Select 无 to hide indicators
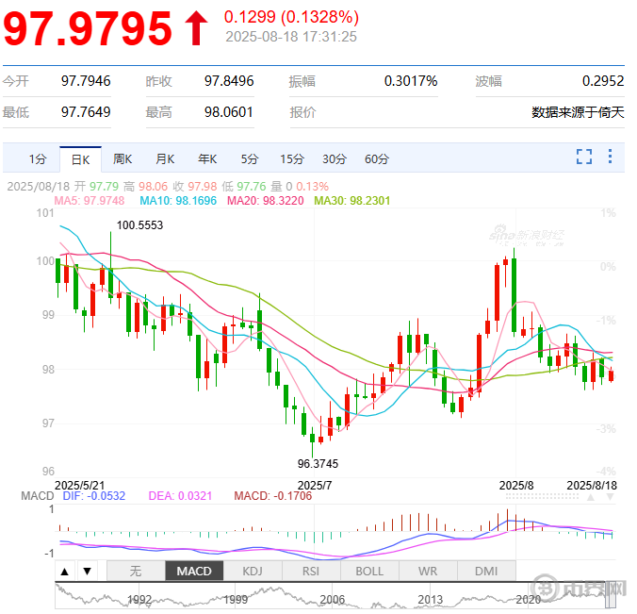Image resolution: width=637 pixels, height=614 pixels. click(135, 571)
